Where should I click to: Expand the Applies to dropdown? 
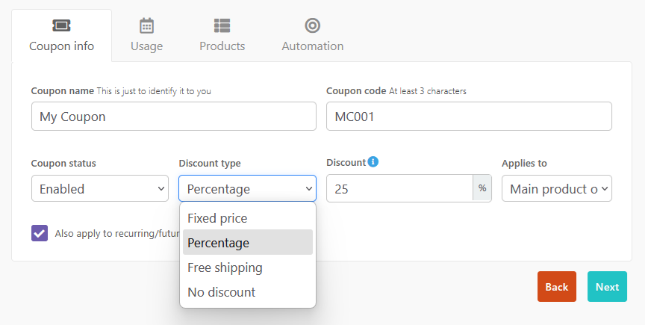coord(556,189)
